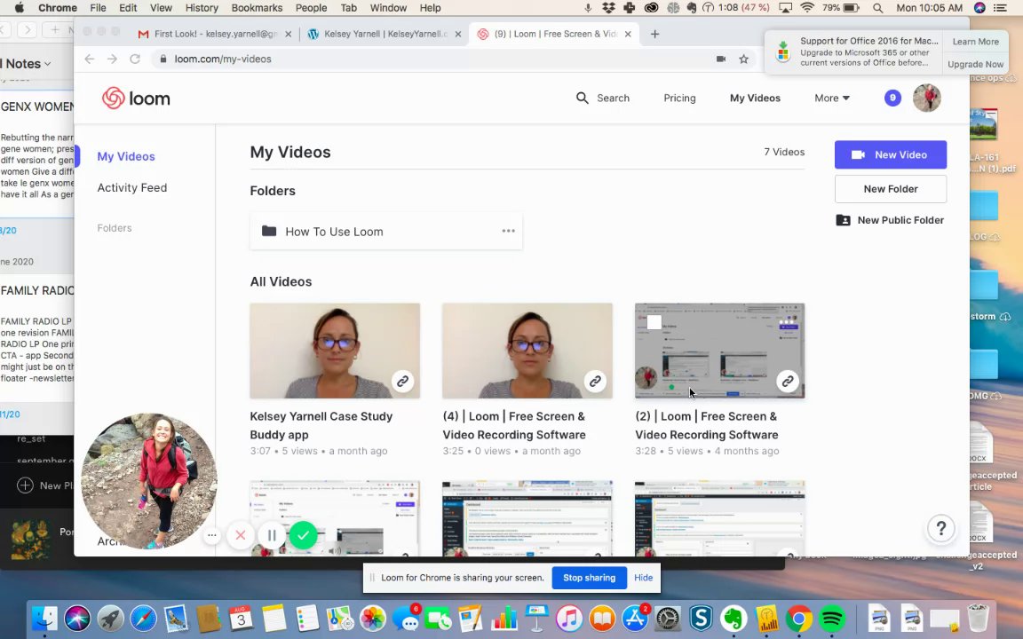Click the webcam bubble showing the hiker
This screenshot has height=639, width=1023.
[x=149, y=480]
